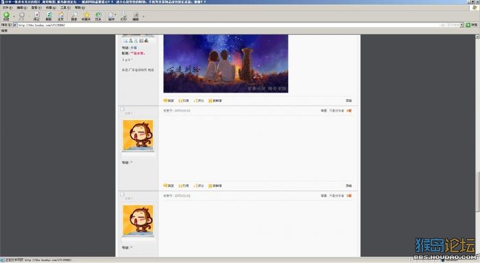Expand the address bar dropdown arrow
Image resolution: width=480 pixels, height=263 pixels.
461,25
